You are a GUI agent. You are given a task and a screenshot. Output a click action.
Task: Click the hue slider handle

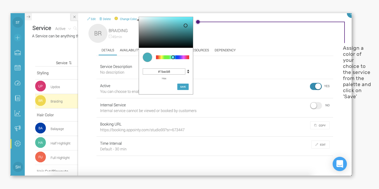[173, 57]
